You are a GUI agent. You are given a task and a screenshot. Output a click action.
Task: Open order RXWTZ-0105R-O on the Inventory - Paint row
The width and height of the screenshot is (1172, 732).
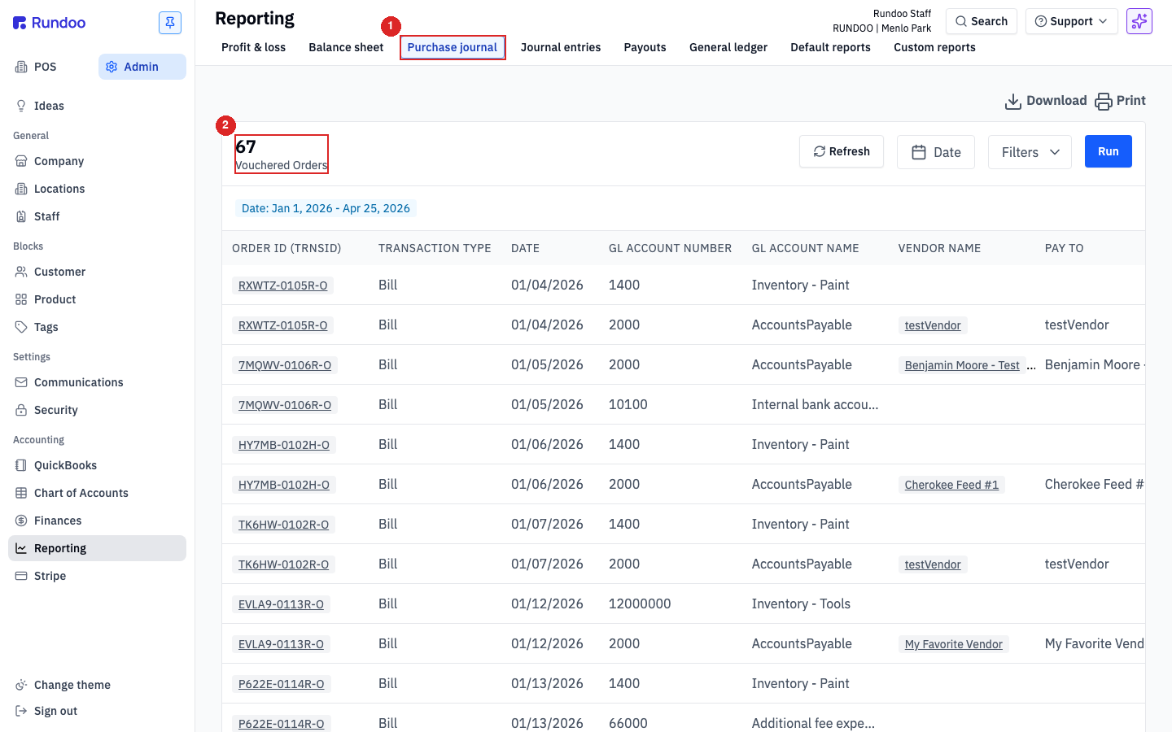(282, 285)
